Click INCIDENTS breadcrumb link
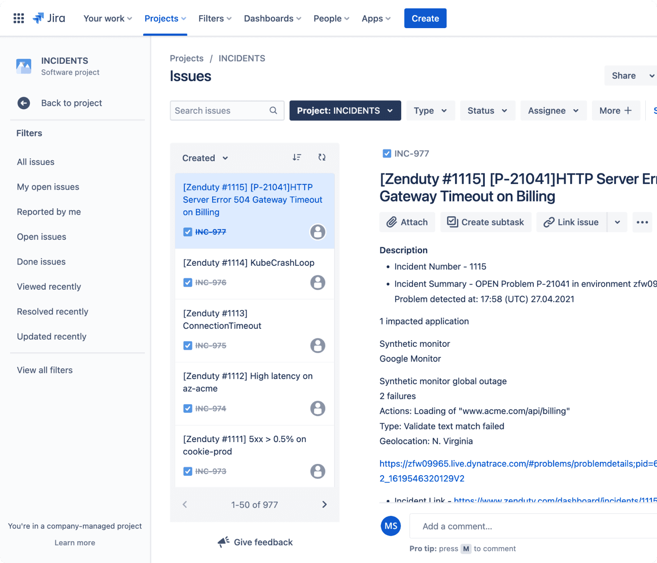The image size is (657, 563). (x=242, y=58)
